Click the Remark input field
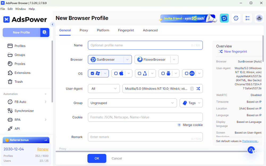Viewport: 266px width, 166px height. 145,137
